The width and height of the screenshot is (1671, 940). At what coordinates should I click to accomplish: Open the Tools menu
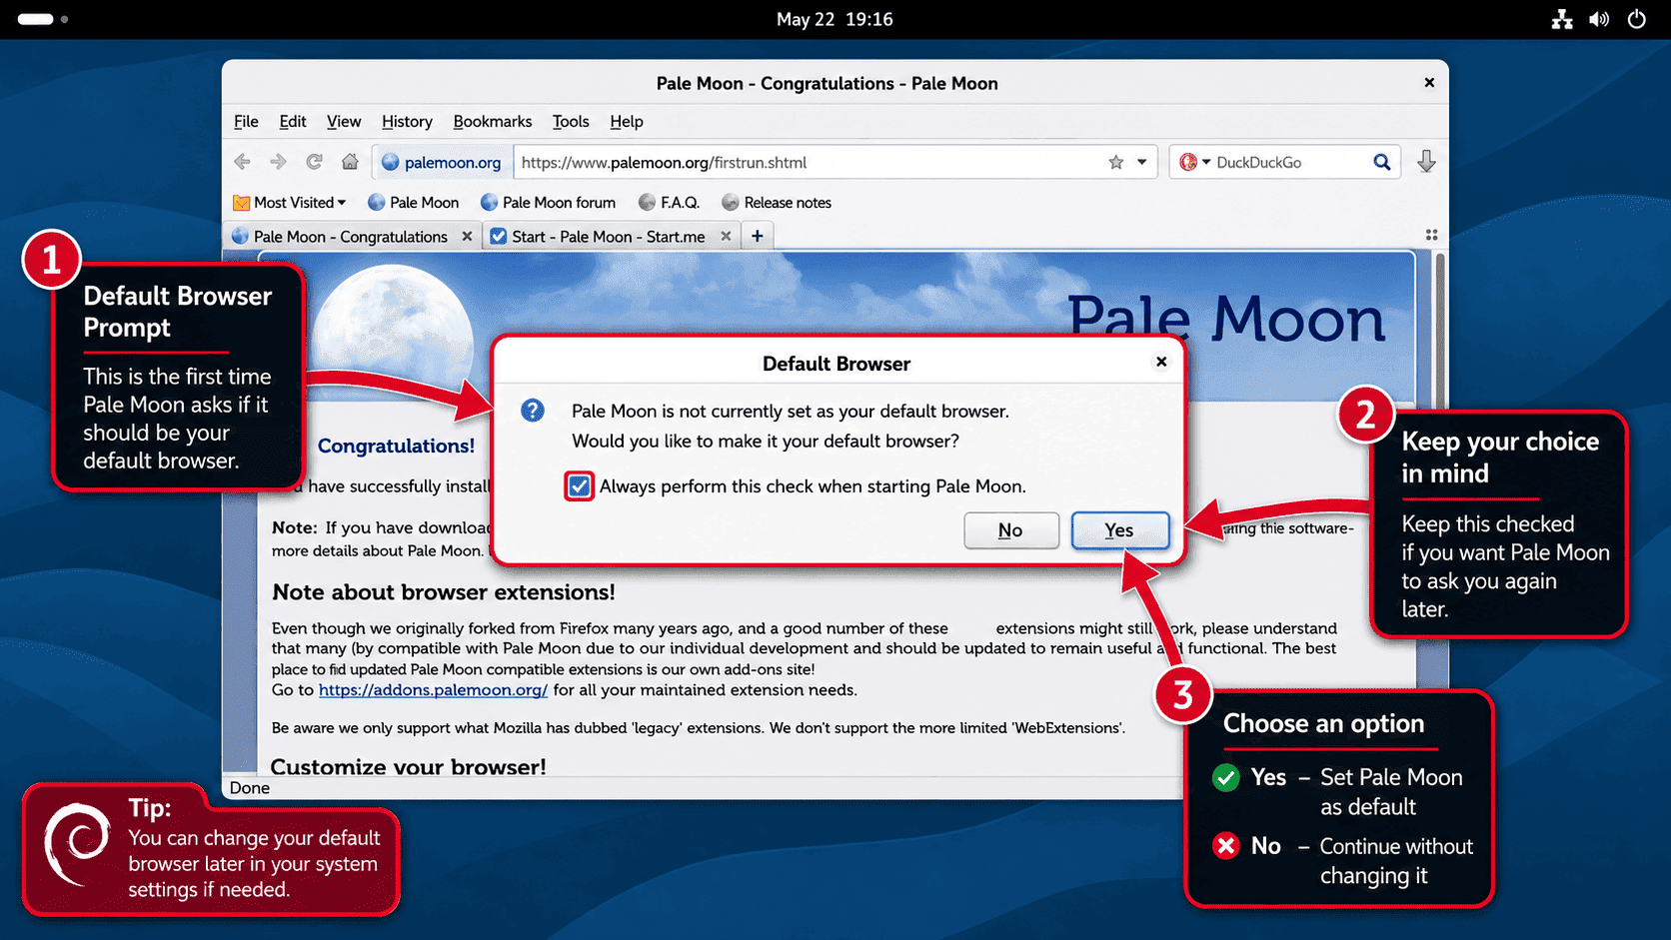(x=571, y=122)
